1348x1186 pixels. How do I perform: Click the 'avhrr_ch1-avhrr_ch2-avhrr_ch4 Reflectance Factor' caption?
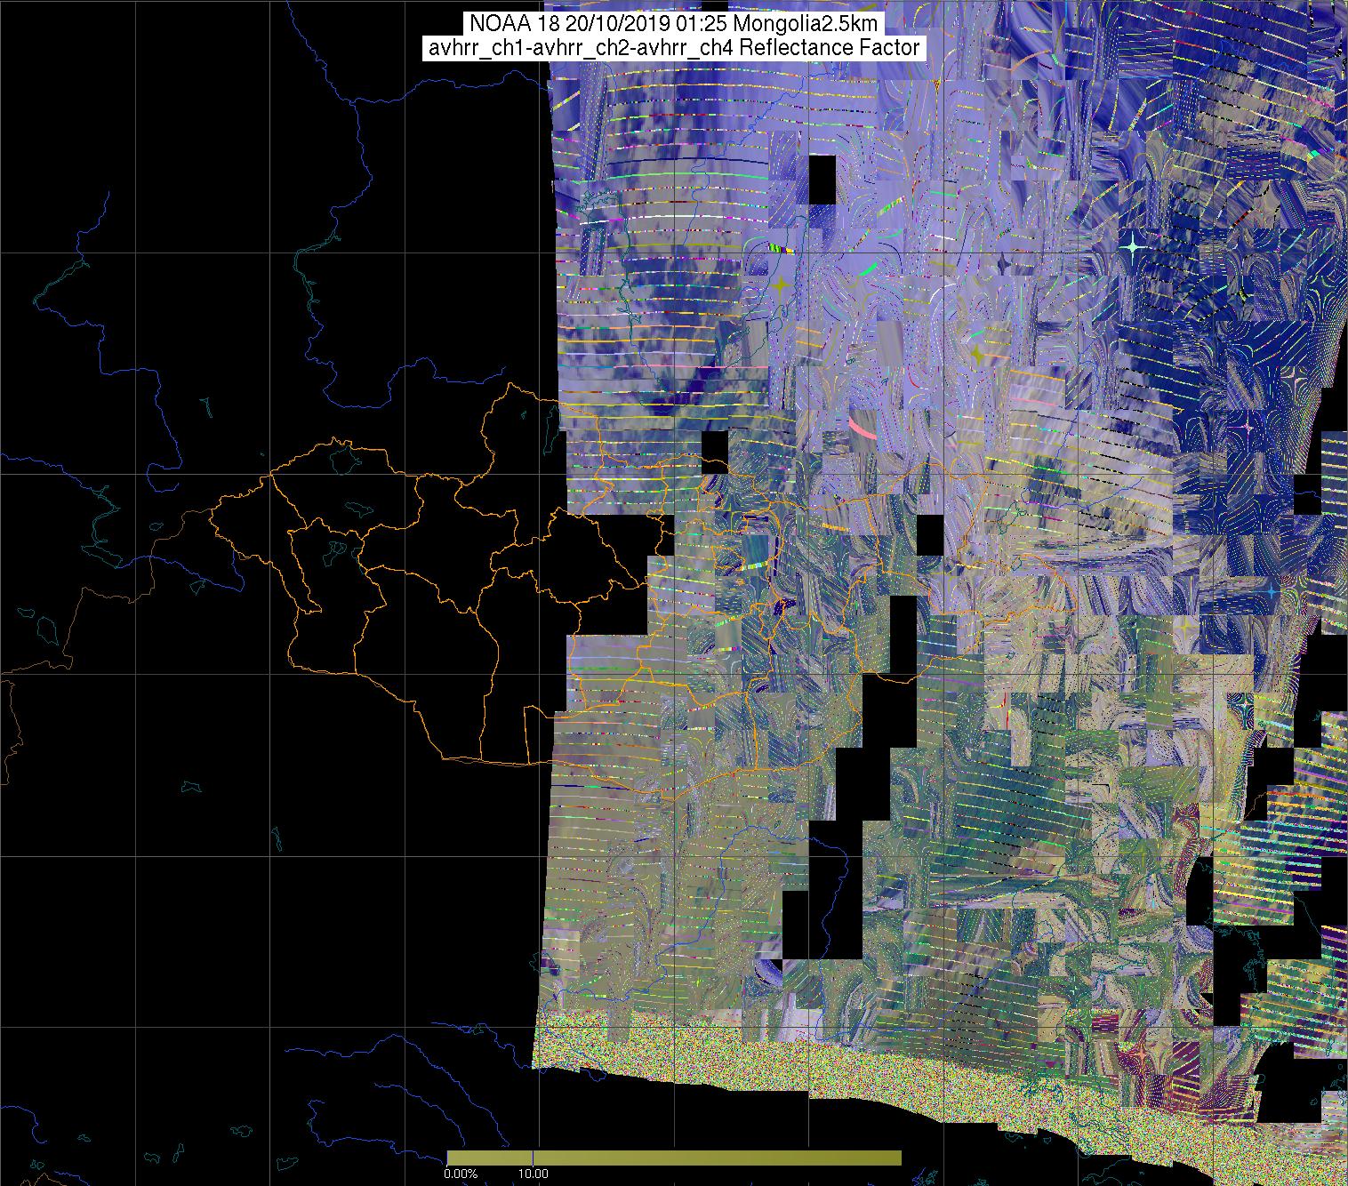[673, 48]
